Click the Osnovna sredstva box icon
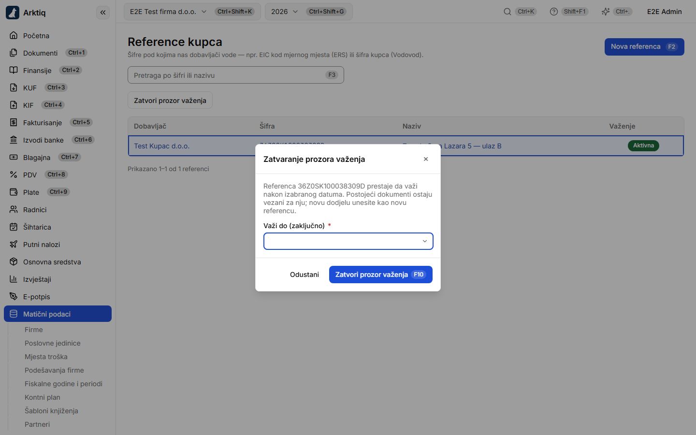Image resolution: width=696 pixels, height=435 pixels. coord(14,261)
